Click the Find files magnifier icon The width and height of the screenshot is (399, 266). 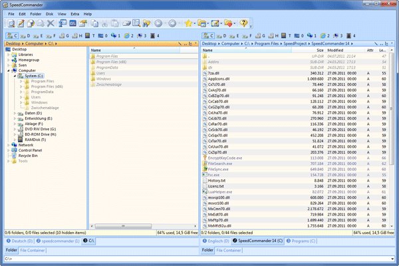[x=136, y=23]
